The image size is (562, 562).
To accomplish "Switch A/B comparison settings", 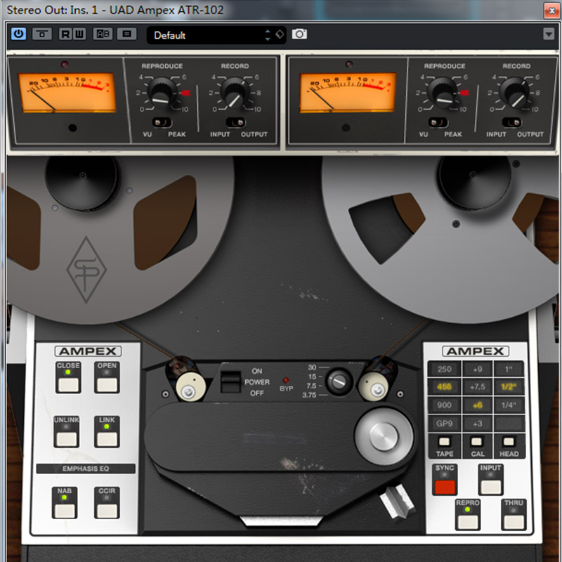I will coord(103,34).
